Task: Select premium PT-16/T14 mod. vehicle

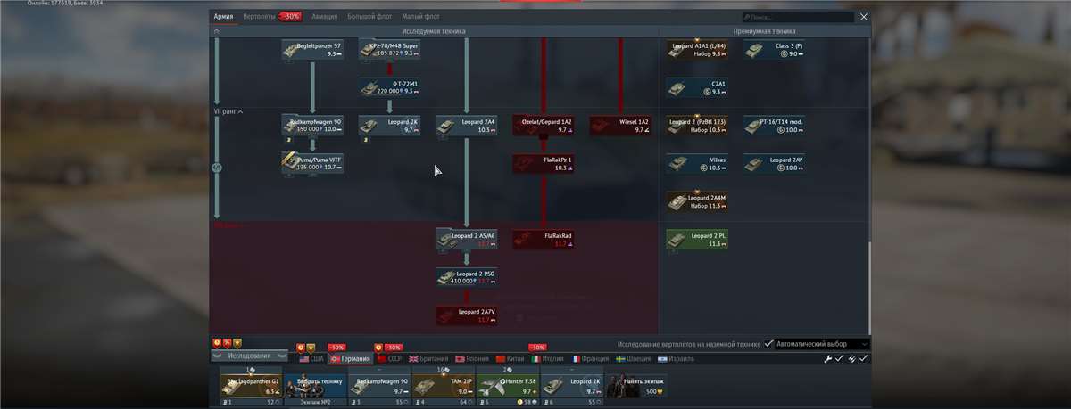Action: pos(775,126)
